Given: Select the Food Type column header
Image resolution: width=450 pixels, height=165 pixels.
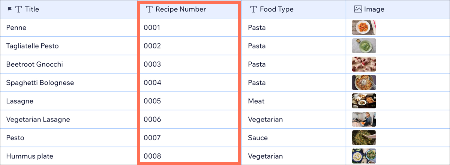Looking at the screenshot, I should tap(294, 9).
